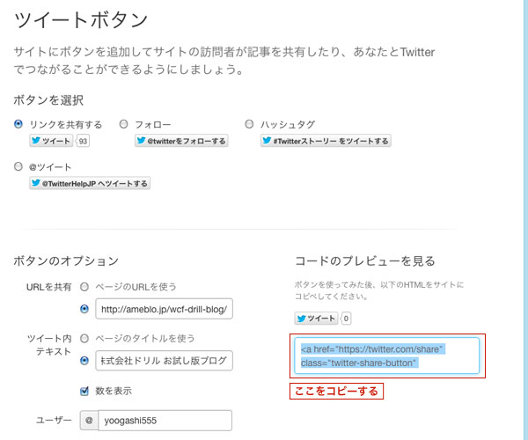Select the リンクを共有する radio button
This screenshot has width=528, height=440.
[x=18, y=124]
